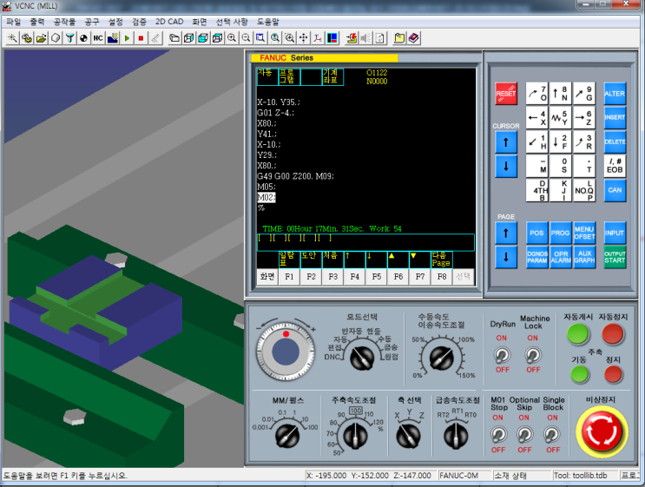This screenshot has width=645, height=487.
Task: Click the red stop simulation toolbar icon
Action: click(x=140, y=38)
